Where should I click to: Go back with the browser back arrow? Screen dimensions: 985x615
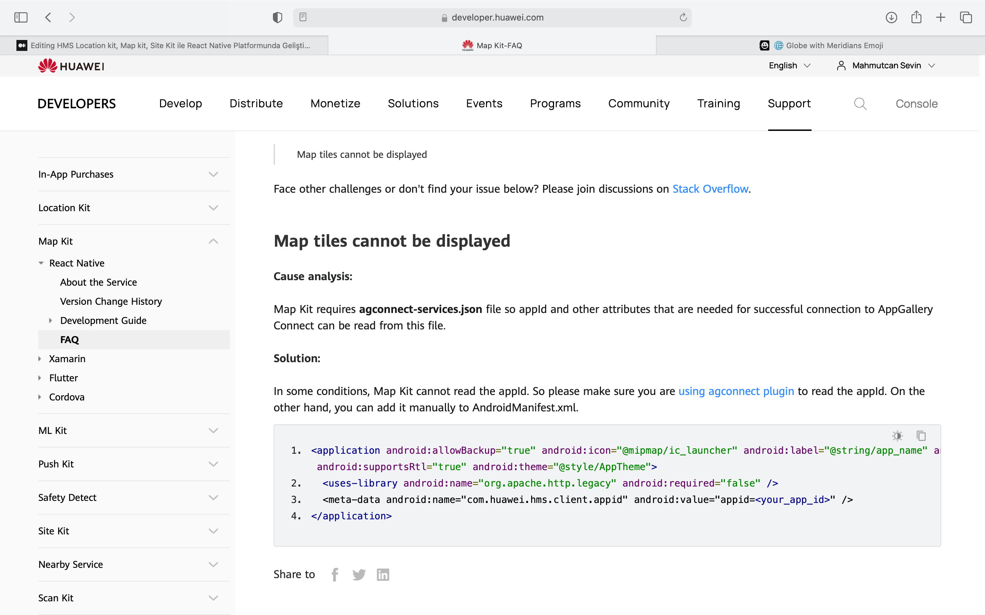click(48, 17)
